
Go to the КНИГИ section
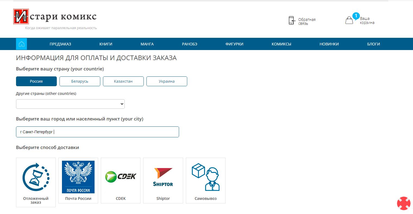pos(106,44)
